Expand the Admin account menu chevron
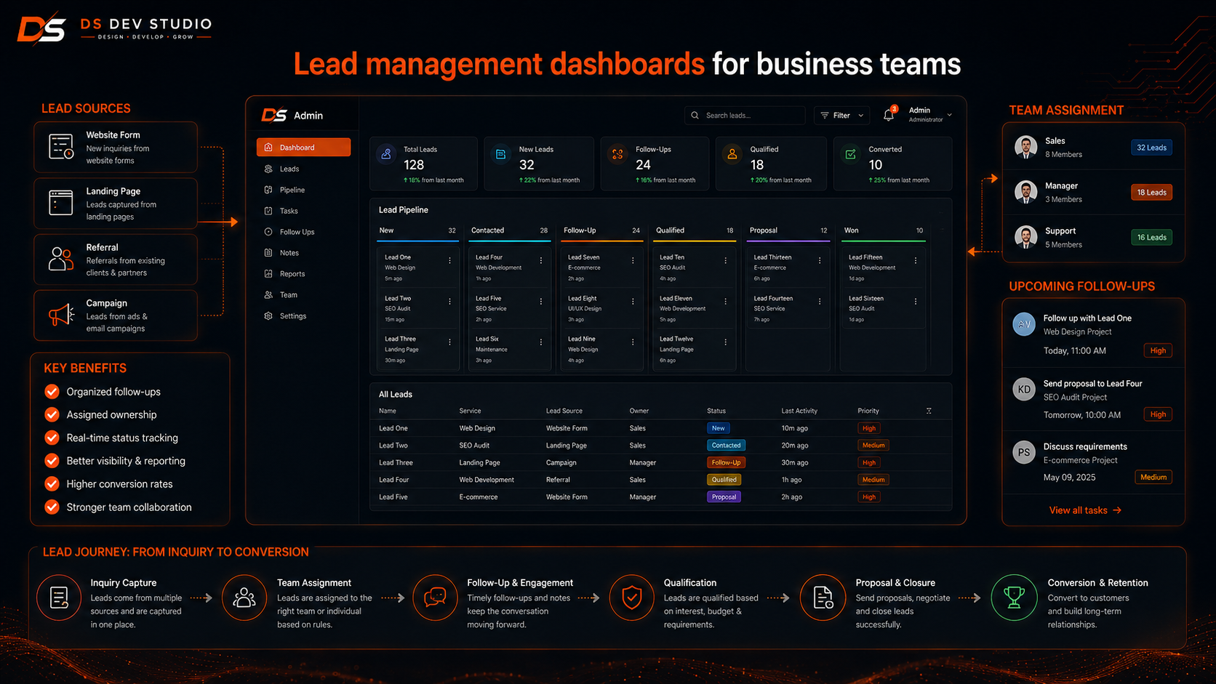The image size is (1216, 684). (x=949, y=115)
